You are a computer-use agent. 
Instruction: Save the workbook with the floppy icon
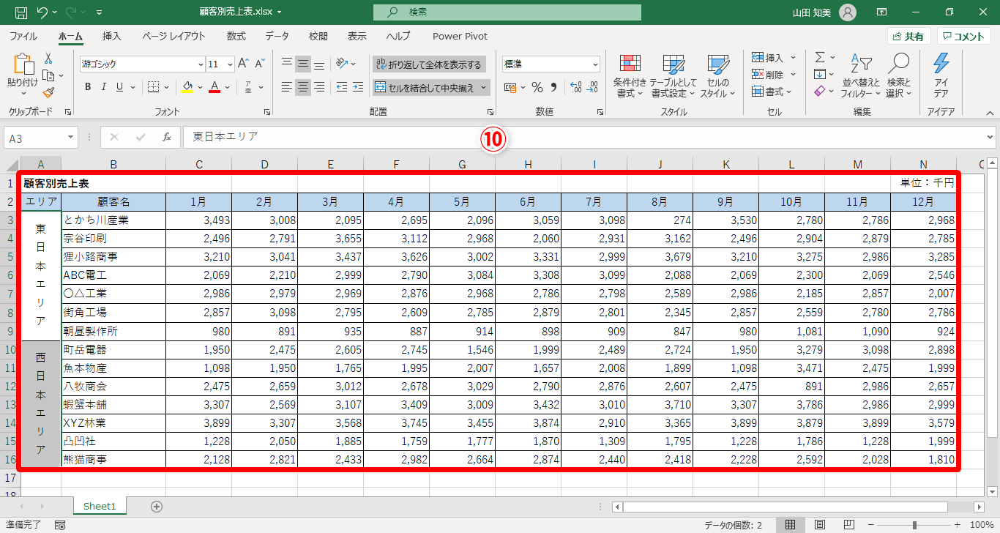[x=21, y=12]
